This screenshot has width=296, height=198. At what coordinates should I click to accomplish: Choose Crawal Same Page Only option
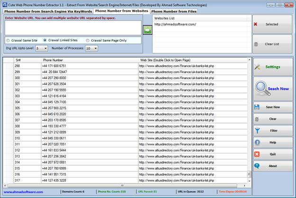(x=88, y=41)
